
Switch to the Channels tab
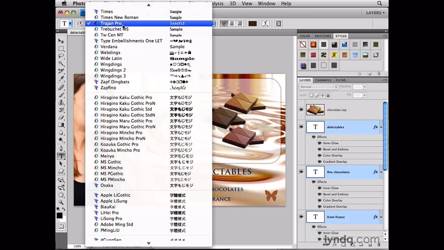(323, 80)
